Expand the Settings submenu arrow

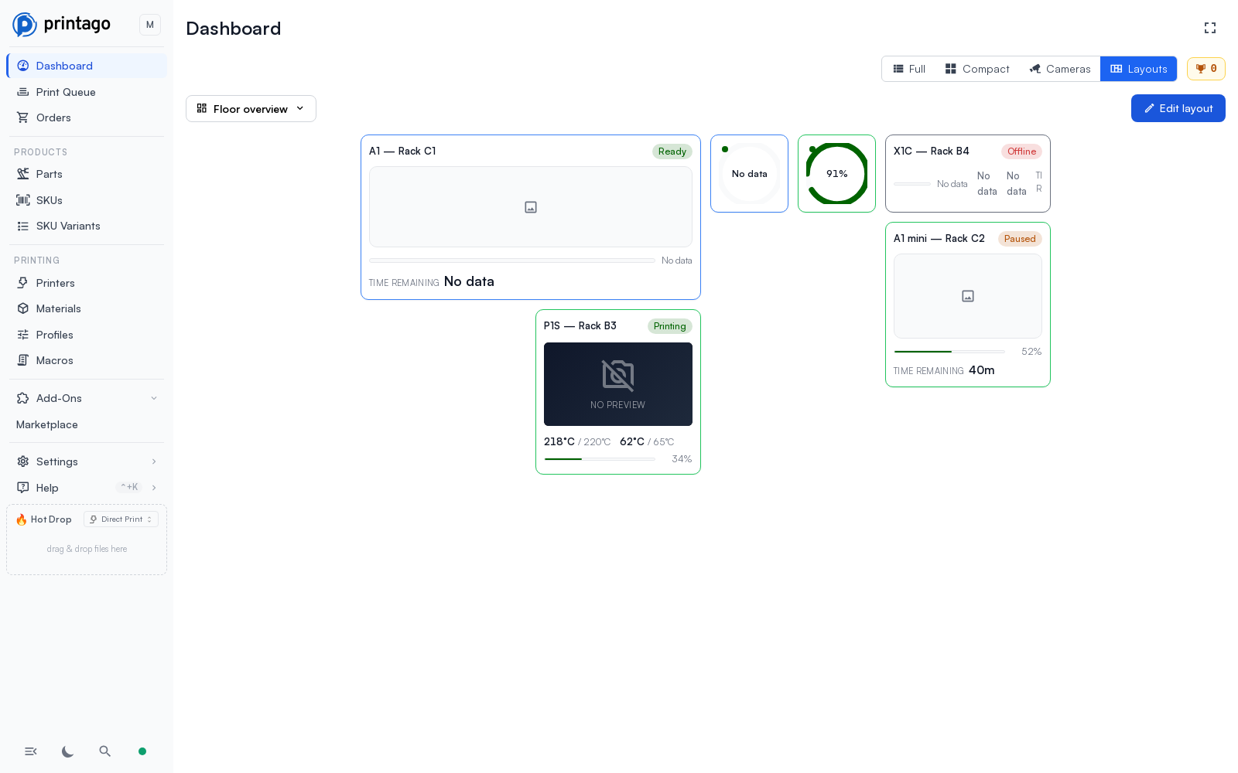(154, 461)
